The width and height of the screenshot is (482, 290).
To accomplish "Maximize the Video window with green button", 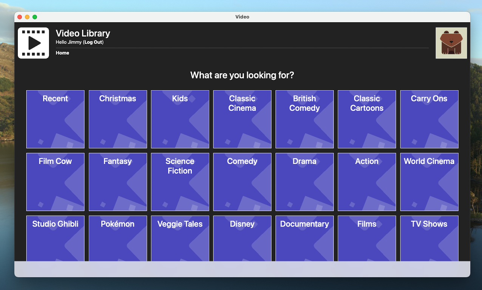I will [x=35, y=17].
